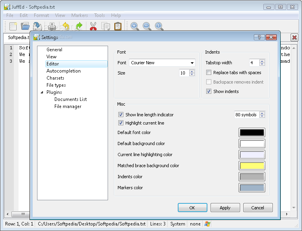Select Autocompletion settings category
302x231 pixels.
coord(63,71)
